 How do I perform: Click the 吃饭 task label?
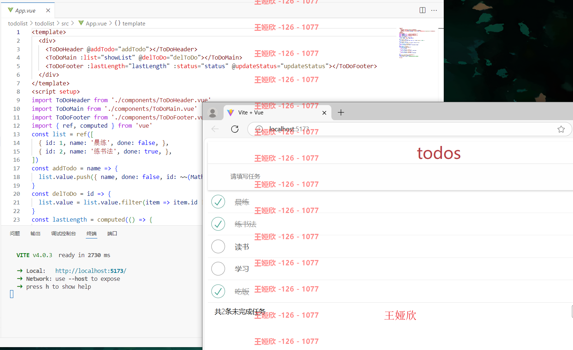click(242, 292)
